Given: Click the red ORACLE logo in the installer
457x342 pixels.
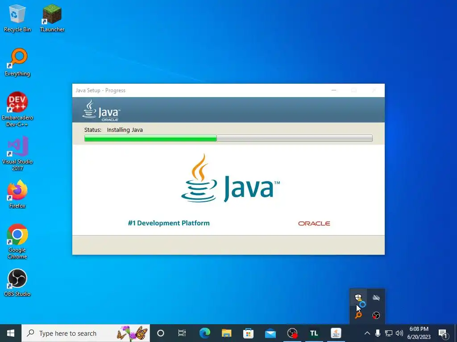Looking at the screenshot, I should point(314,224).
